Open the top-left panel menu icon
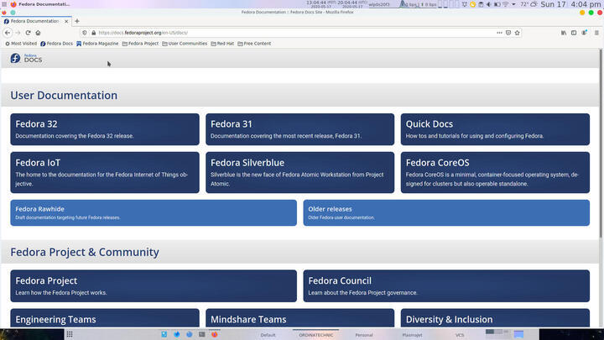 4,4
